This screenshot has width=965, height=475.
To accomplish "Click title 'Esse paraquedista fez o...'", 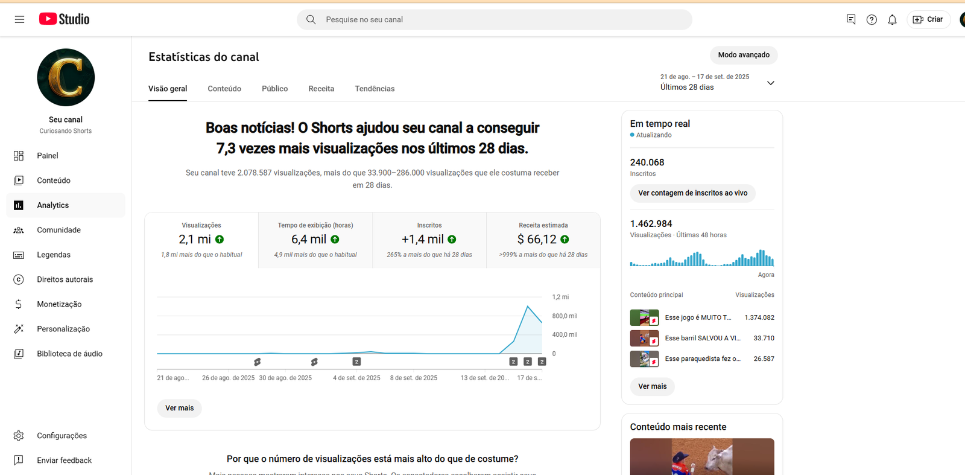I will coord(703,359).
